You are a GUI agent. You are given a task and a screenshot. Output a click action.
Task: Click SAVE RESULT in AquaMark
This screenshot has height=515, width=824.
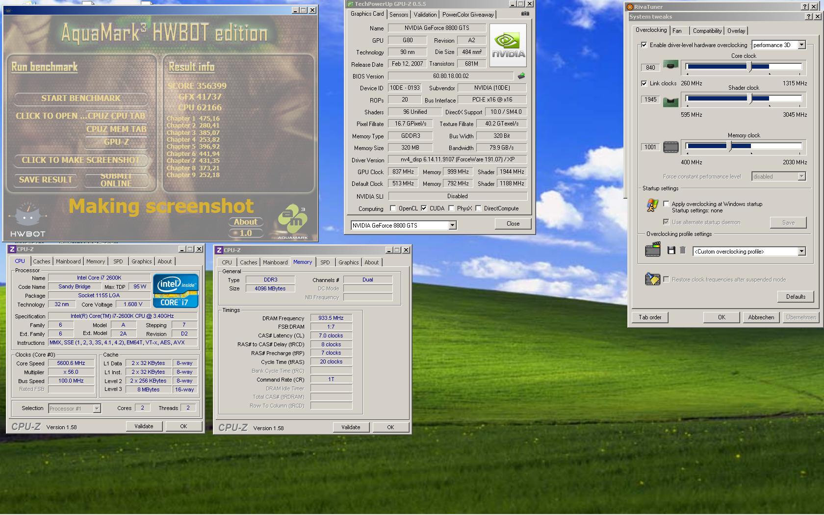point(46,180)
